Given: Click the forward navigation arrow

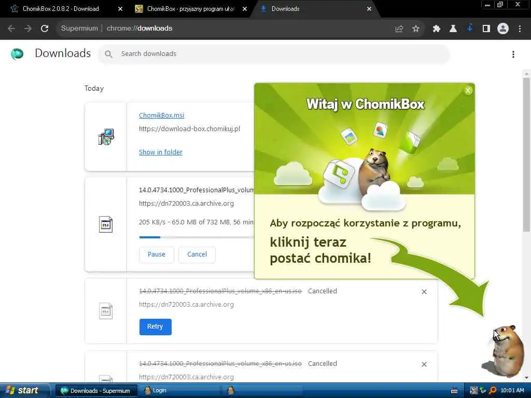Looking at the screenshot, I should coord(28,29).
